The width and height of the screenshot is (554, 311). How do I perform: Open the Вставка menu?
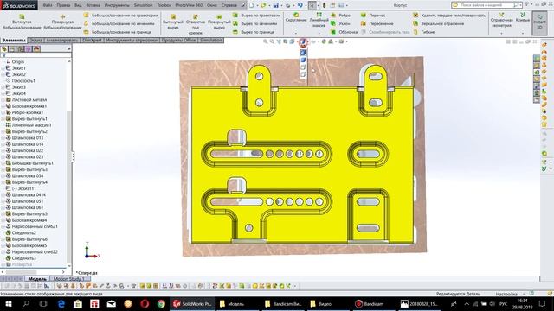point(93,5)
